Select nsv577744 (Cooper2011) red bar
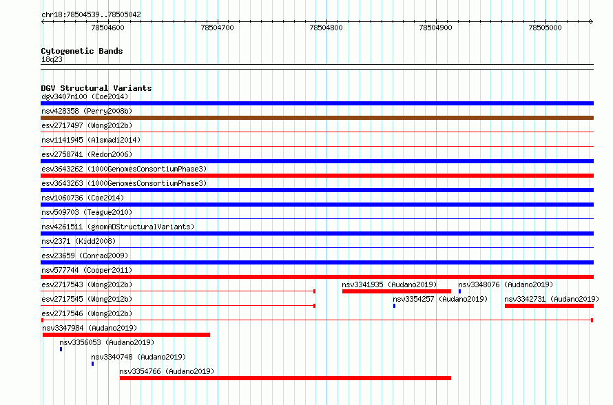Image resolution: width=613 pixels, height=405 pixels. [317, 277]
